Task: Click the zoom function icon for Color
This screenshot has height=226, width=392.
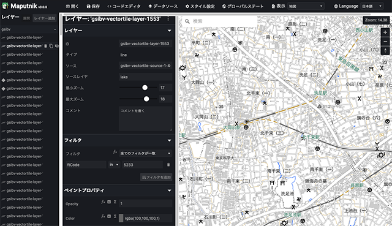Action: click(x=109, y=216)
